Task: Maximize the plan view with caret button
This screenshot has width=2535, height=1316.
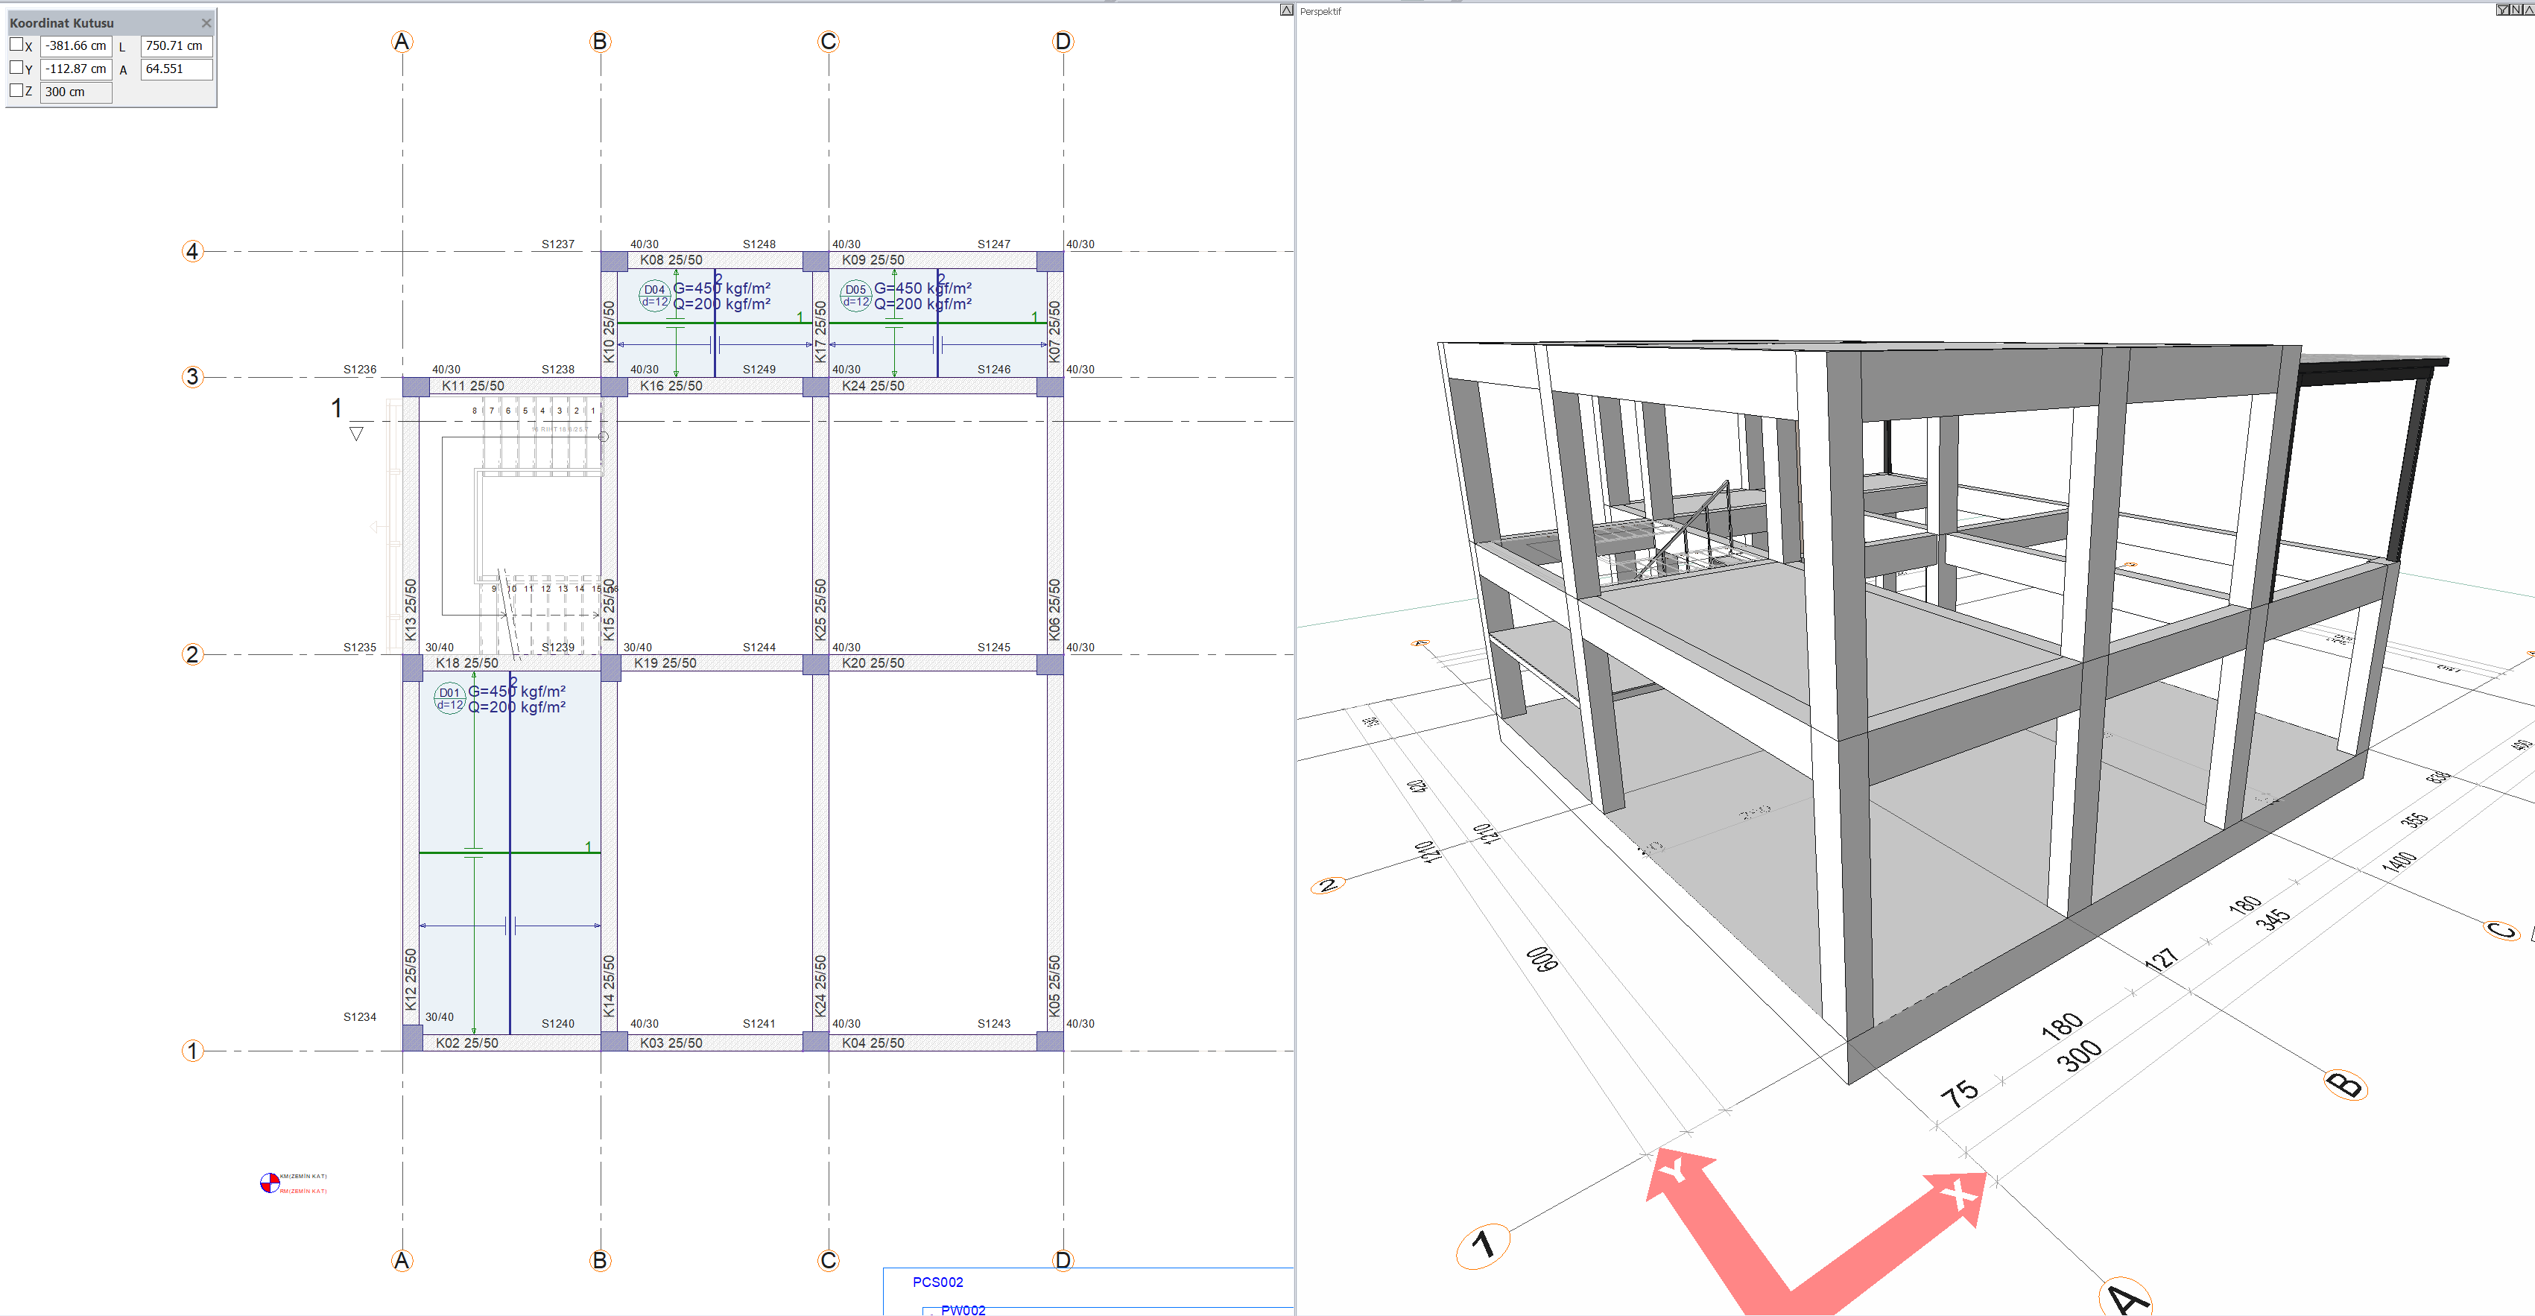Action: coord(1286,10)
